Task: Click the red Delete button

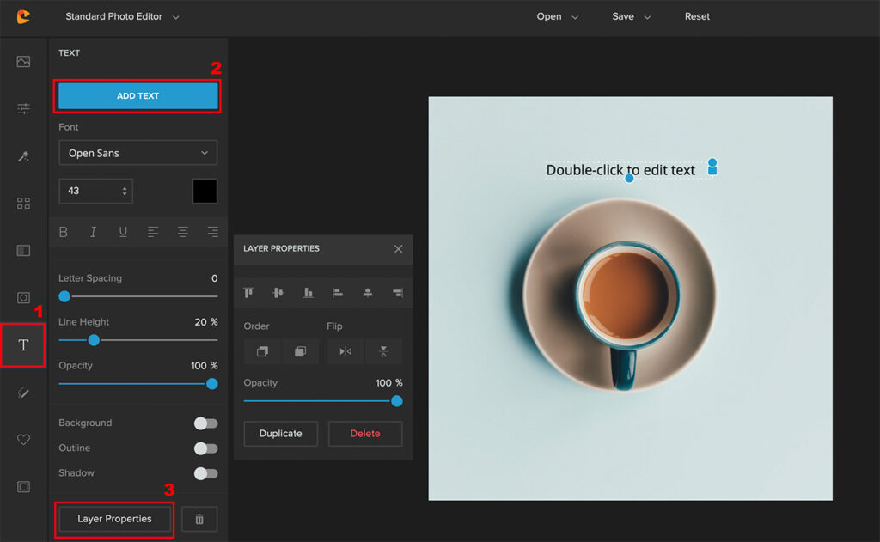Action: [365, 434]
